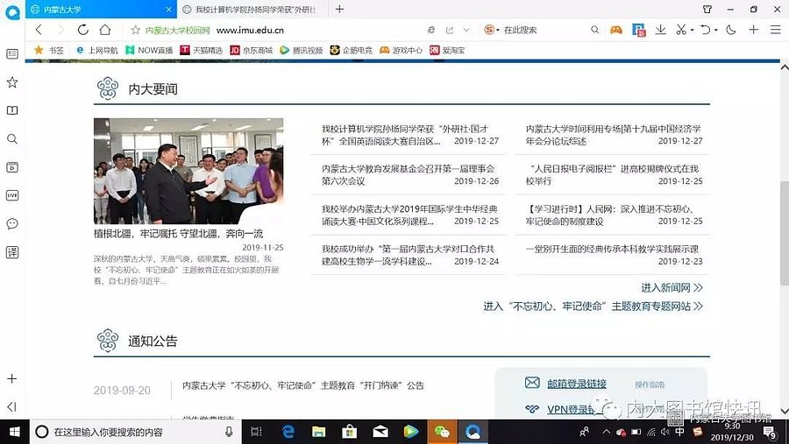Click the add plus icon in the top toolbar
This screenshot has height=444, width=789.
point(753,30)
